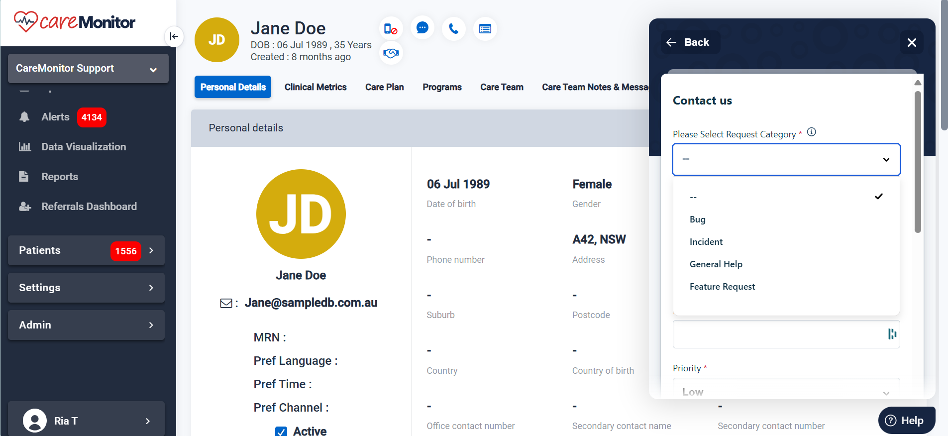Collapse the sidebar with the arrow button
Screen dimensions: 948x436
(x=174, y=36)
